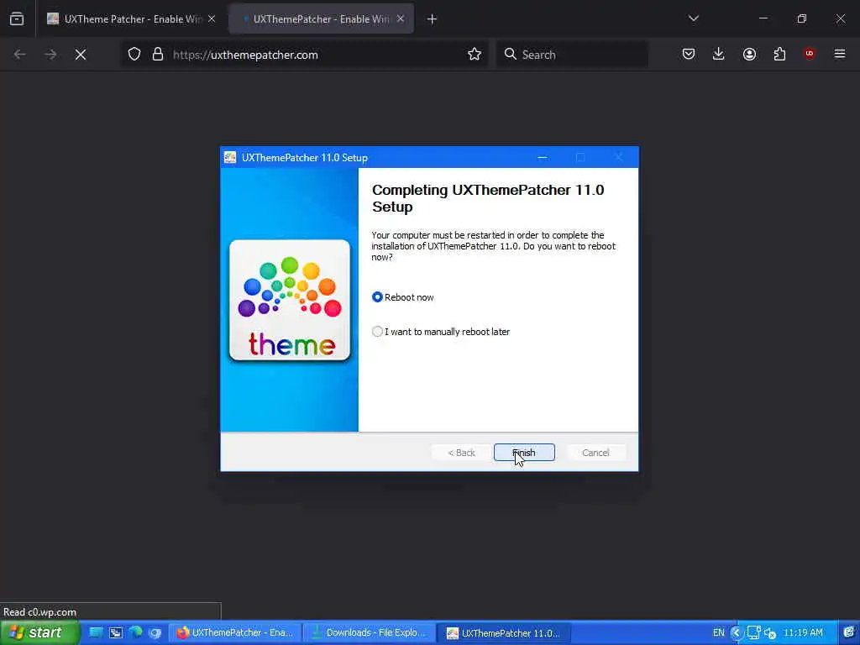Open the tracking protection shield icon

tap(134, 55)
